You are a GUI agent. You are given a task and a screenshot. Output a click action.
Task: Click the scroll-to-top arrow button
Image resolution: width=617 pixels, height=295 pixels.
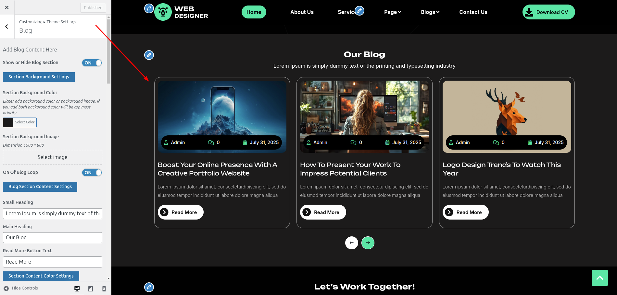pyautogui.click(x=599, y=278)
